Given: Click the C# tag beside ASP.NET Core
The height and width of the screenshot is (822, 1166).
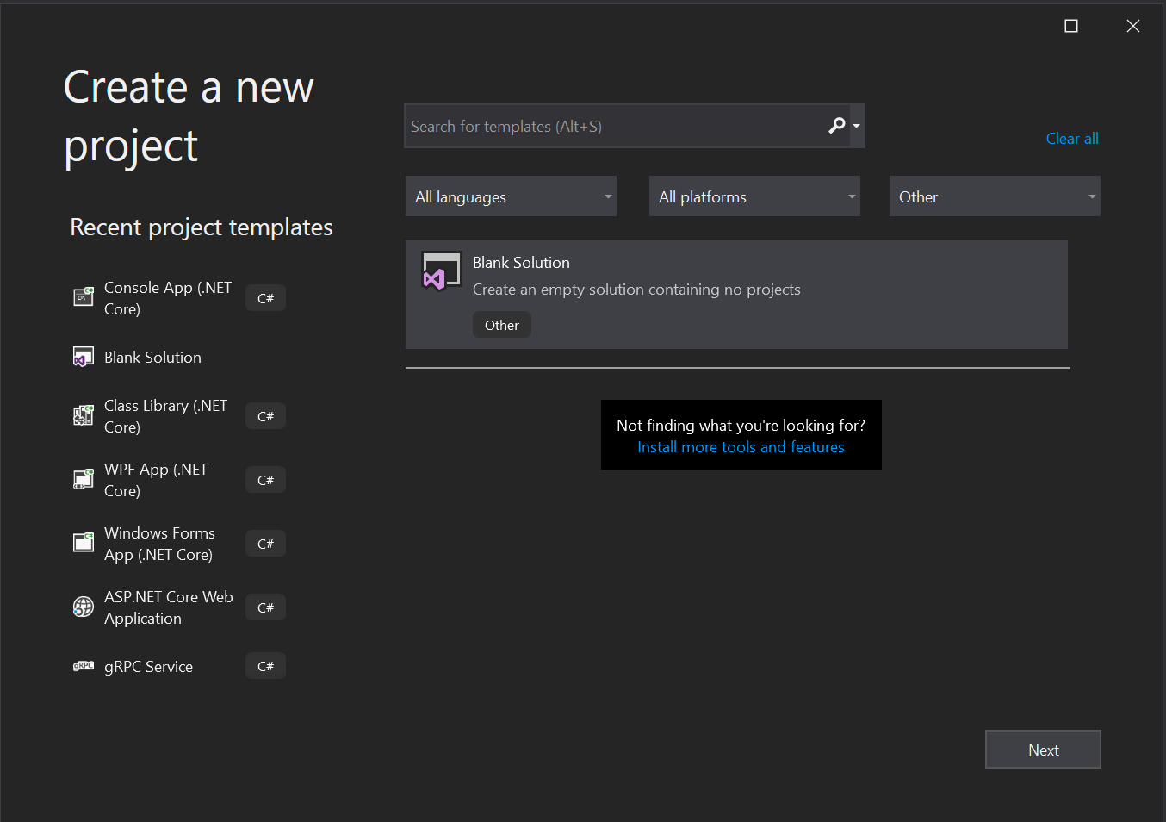Looking at the screenshot, I should point(265,607).
